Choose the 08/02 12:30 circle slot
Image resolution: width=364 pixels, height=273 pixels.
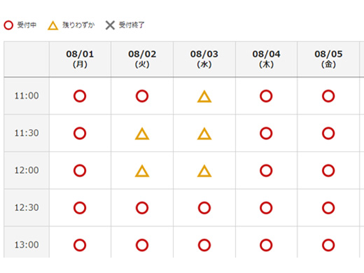[x=142, y=208]
